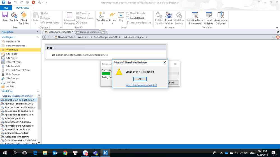Image resolution: width=280 pixels, height=157 pixels.
Task: Publish the workflow with the Publish button
Action: click(x=14, y=17)
